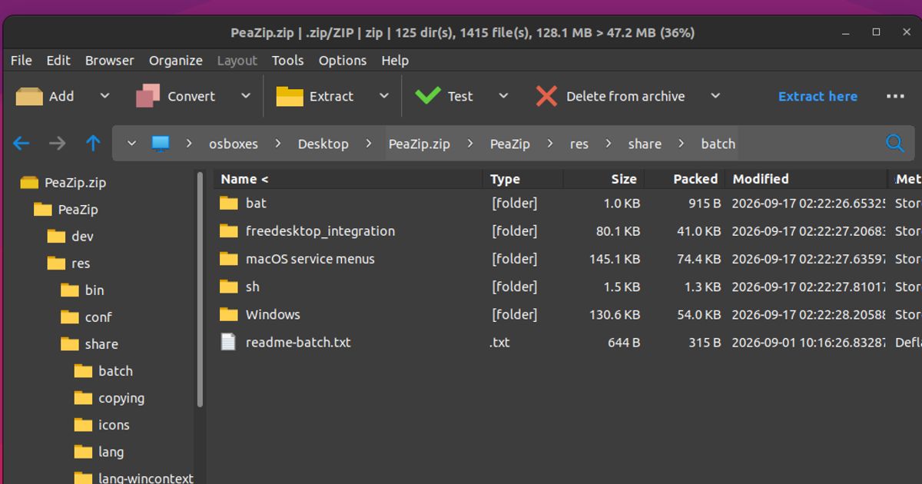The width and height of the screenshot is (922, 484).
Task: Go forward with the right arrow
Action: pyautogui.click(x=58, y=143)
